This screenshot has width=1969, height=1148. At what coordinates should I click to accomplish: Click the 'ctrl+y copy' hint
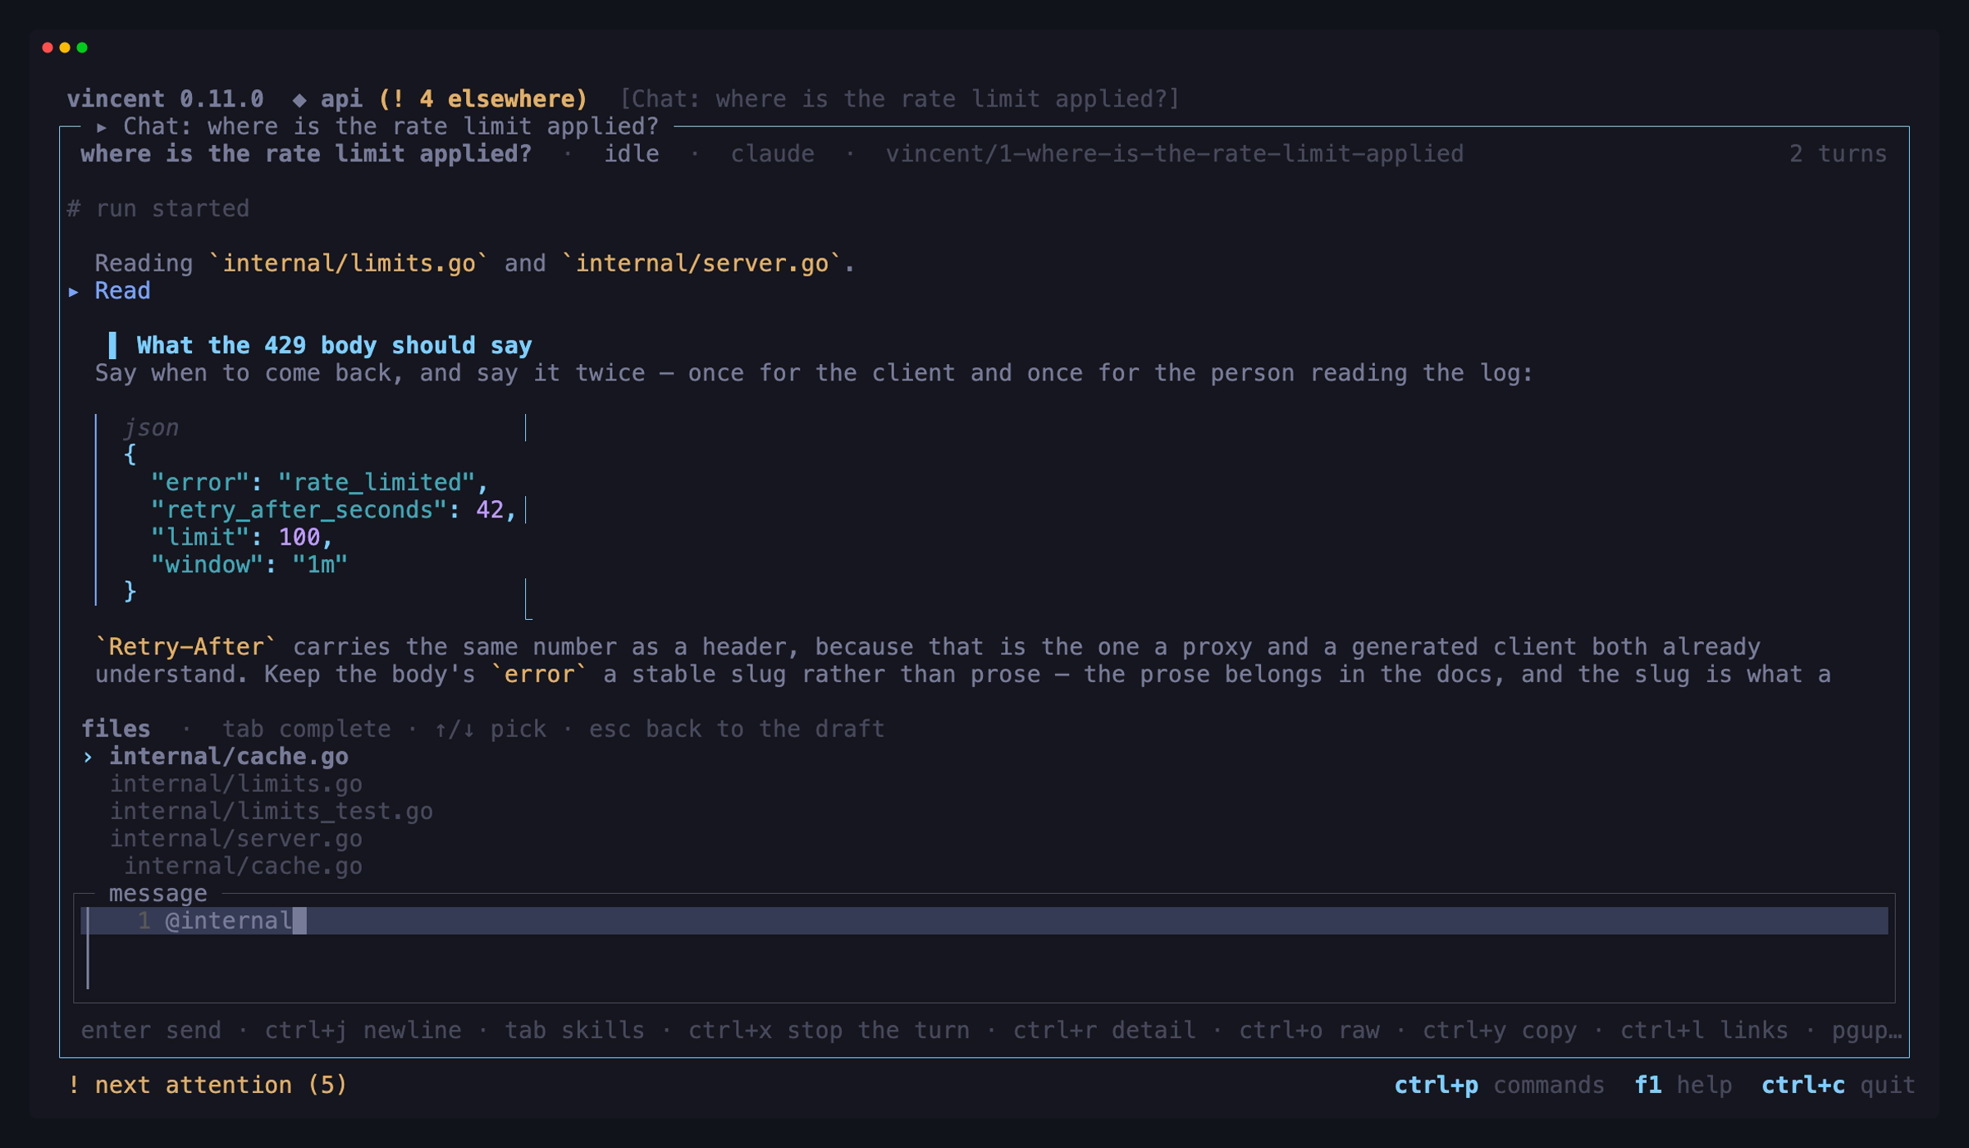point(1500,1030)
